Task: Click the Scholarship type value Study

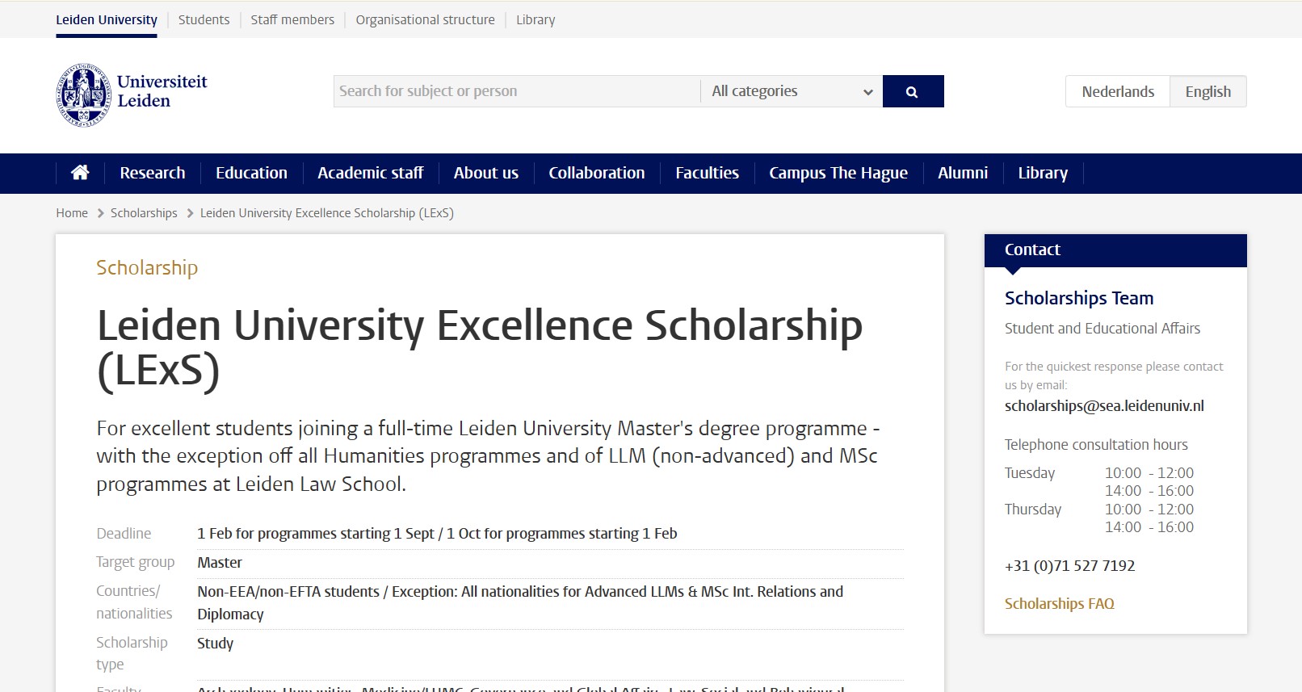Action: pos(215,644)
